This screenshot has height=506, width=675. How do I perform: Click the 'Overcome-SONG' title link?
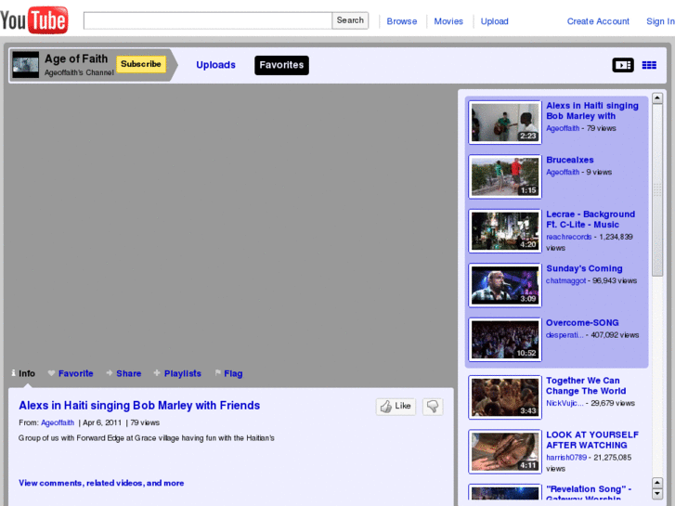pos(582,322)
